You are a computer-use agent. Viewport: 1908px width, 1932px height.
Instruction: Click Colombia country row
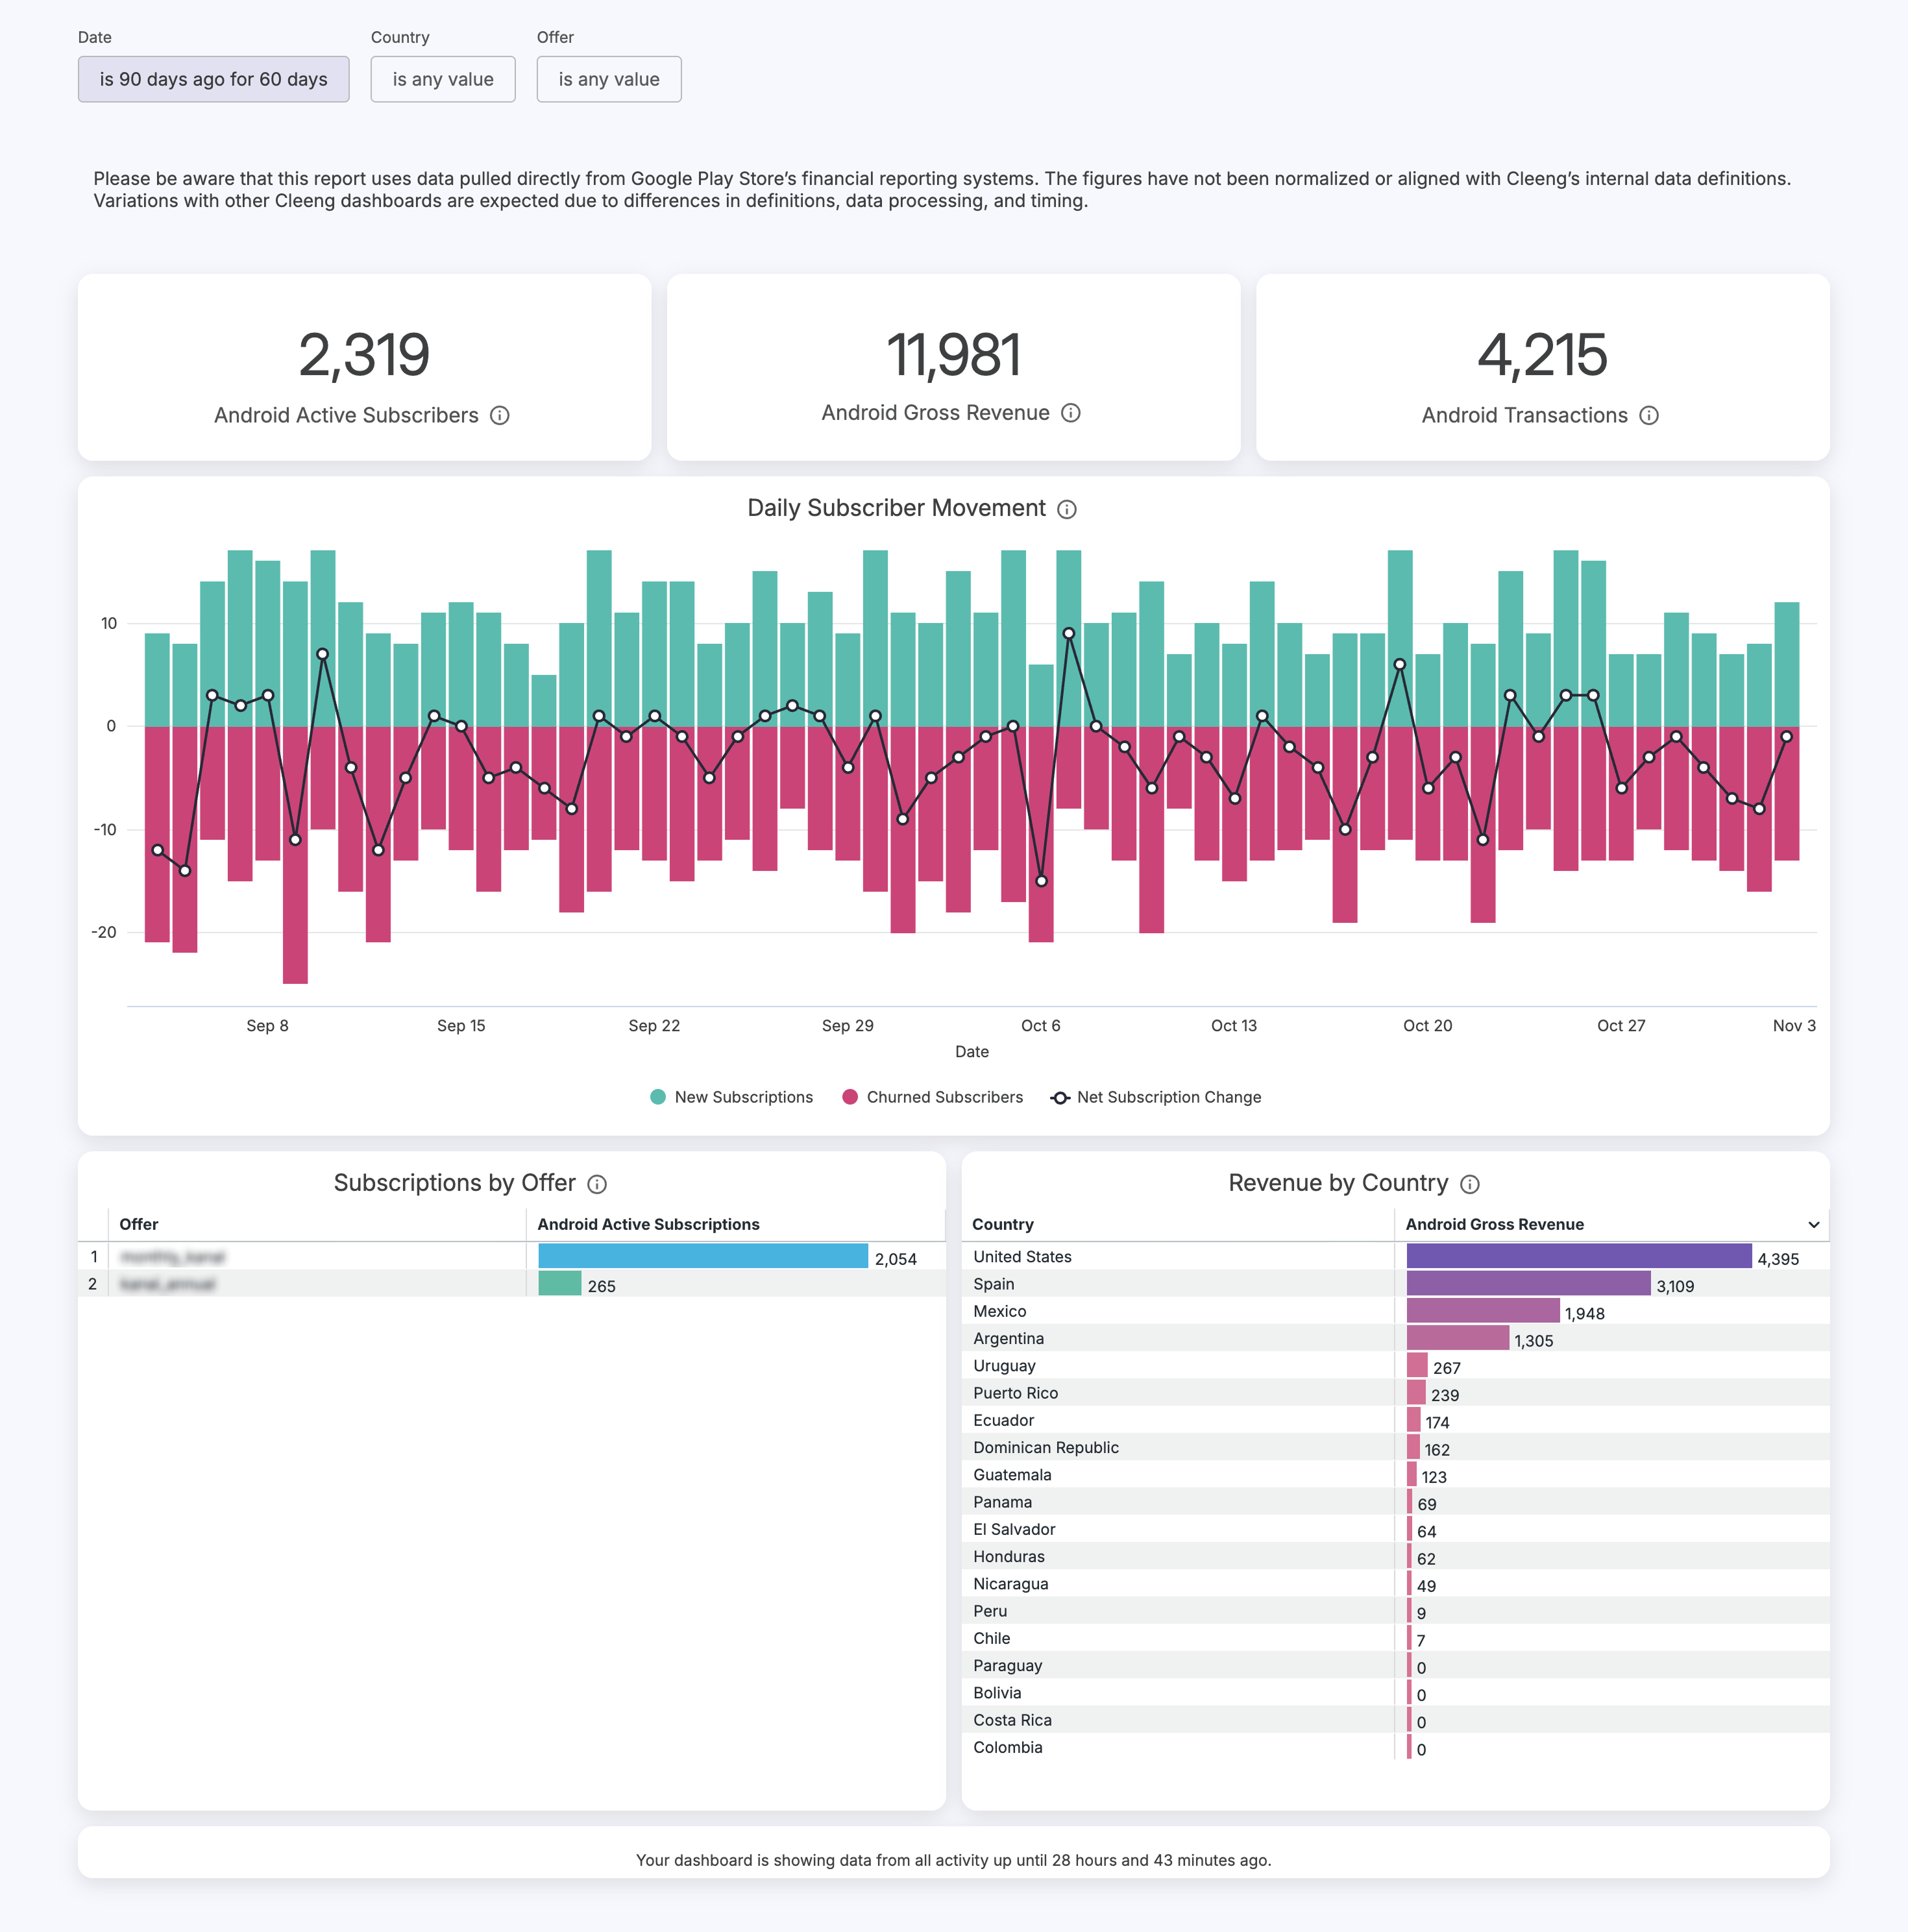(1396, 1747)
